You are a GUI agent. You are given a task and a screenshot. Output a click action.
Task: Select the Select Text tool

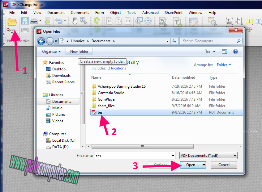[x=84, y=21]
